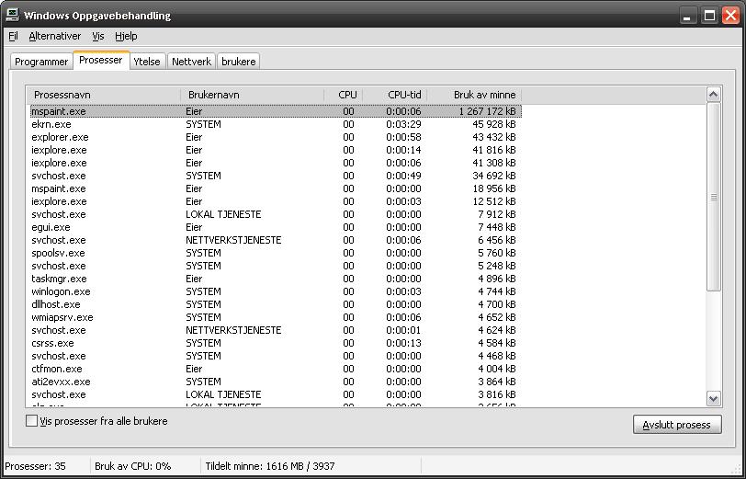Select svchost.exe using 4 468 kB
Image resolution: width=746 pixels, height=479 pixels.
[276, 356]
